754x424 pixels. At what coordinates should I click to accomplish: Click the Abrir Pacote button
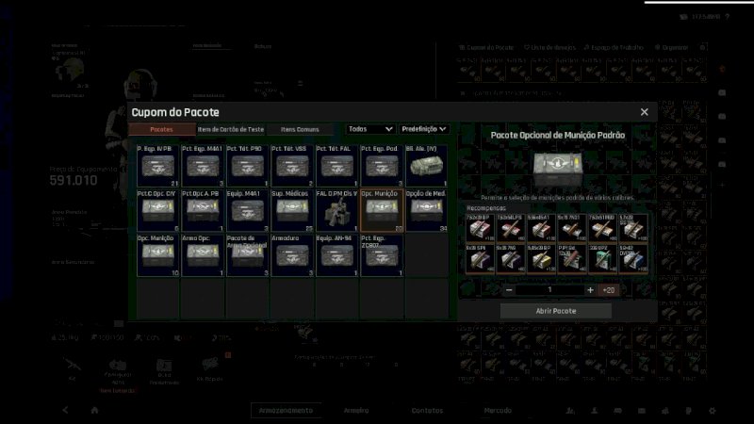point(556,311)
